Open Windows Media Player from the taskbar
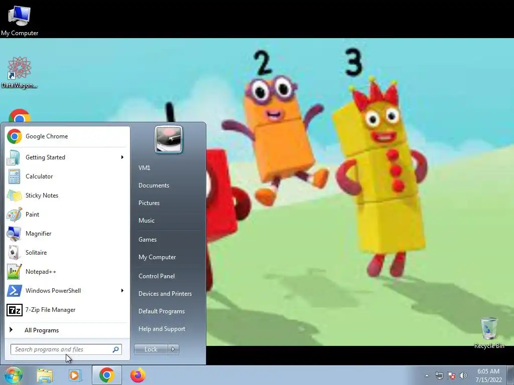This screenshot has width=514, height=385. point(75,375)
